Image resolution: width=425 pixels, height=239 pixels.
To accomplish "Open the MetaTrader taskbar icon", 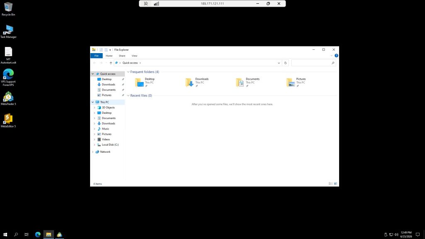I will 59,234.
